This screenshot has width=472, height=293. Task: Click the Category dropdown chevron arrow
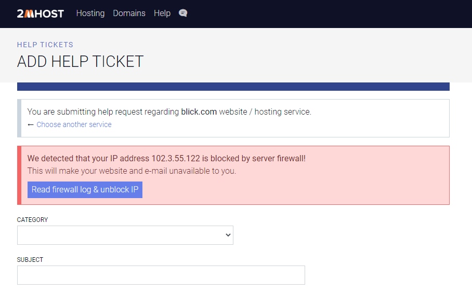click(x=228, y=235)
